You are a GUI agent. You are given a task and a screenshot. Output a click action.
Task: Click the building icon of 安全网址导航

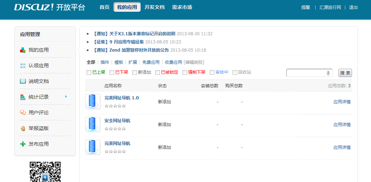click(x=93, y=124)
